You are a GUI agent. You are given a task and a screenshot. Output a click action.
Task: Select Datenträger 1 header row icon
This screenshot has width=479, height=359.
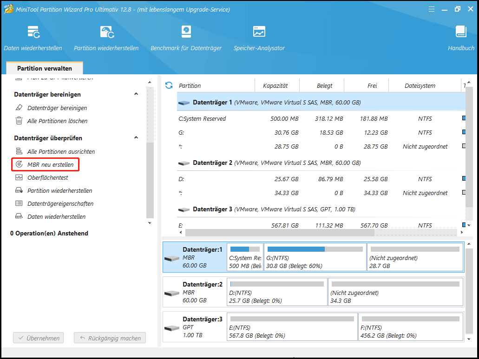tap(184, 103)
